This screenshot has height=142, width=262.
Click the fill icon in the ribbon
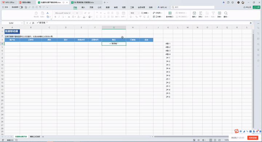194,13
